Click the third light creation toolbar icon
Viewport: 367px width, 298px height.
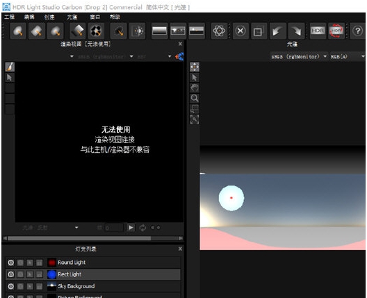[x=55, y=31]
